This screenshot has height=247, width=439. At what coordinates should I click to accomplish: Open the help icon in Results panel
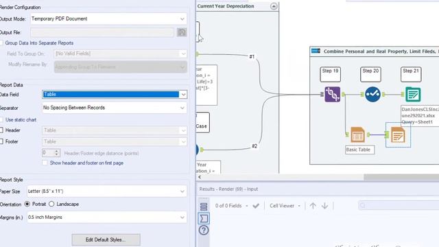click(204, 231)
